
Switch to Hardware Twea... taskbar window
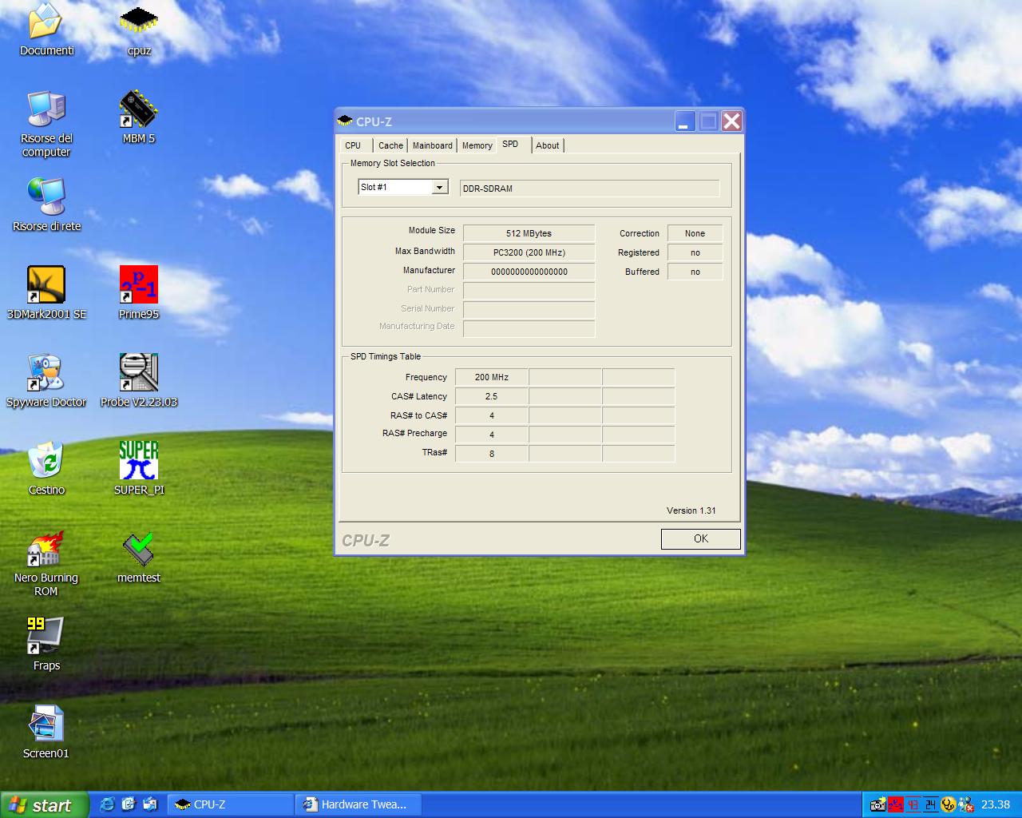pos(358,804)
